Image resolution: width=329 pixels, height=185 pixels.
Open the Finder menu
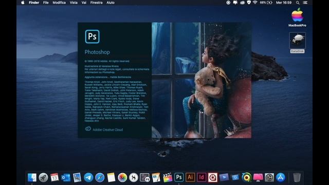[x=34, y=3]
